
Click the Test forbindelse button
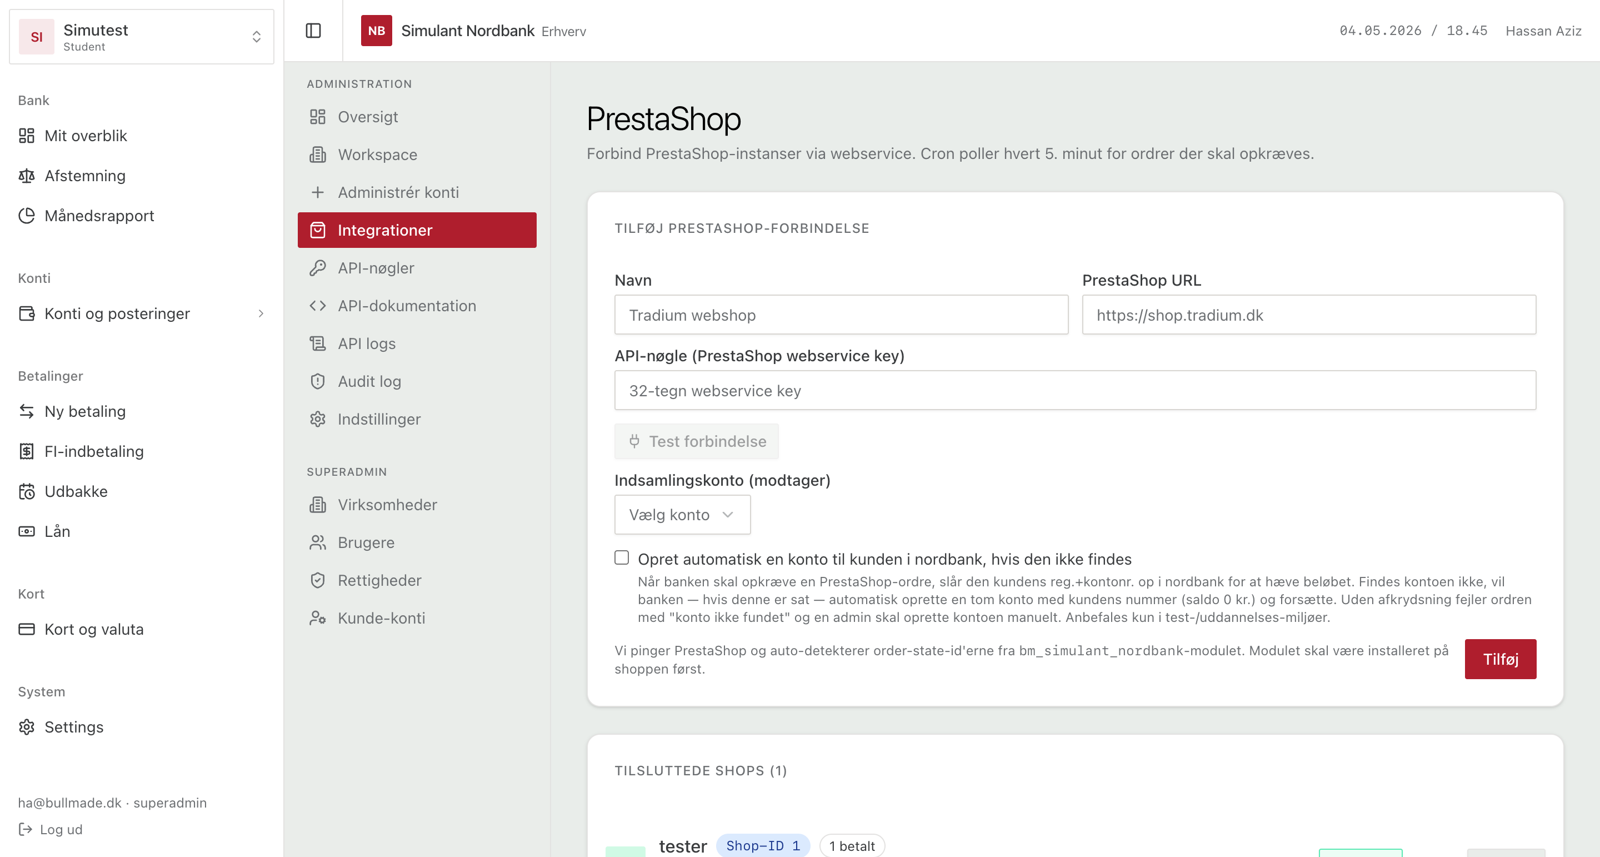696,441
